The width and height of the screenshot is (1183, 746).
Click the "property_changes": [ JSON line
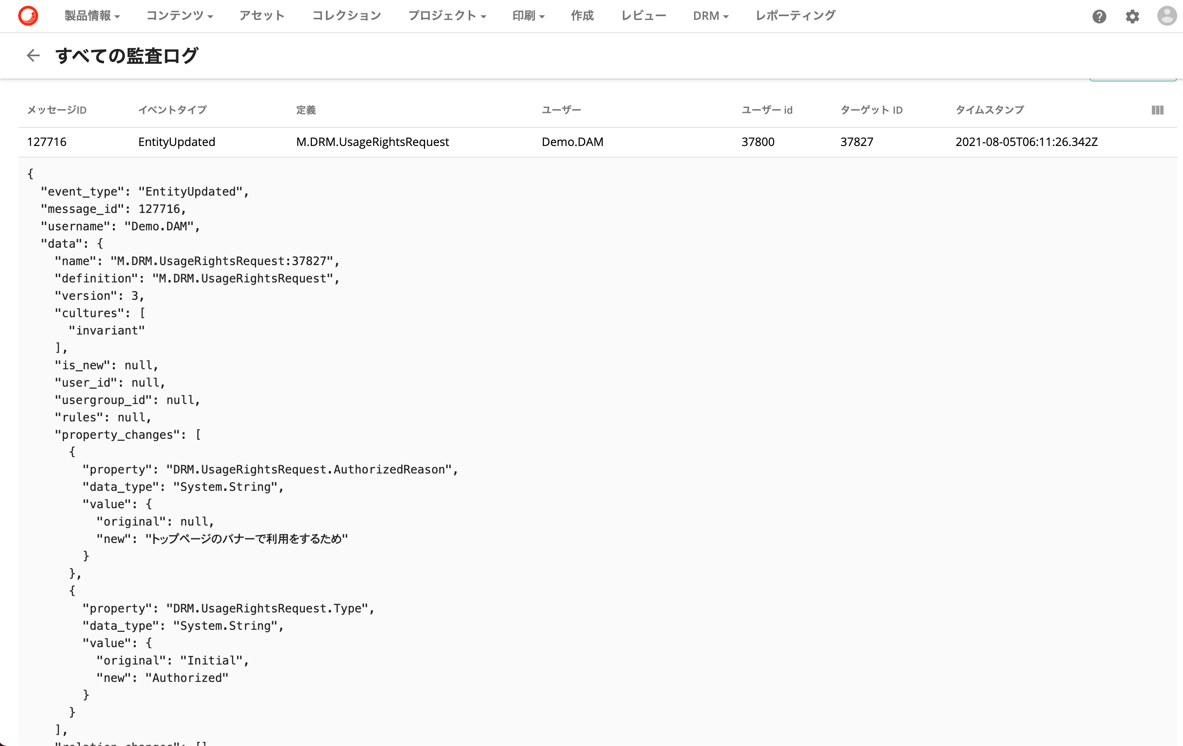(x=128, y=435)
